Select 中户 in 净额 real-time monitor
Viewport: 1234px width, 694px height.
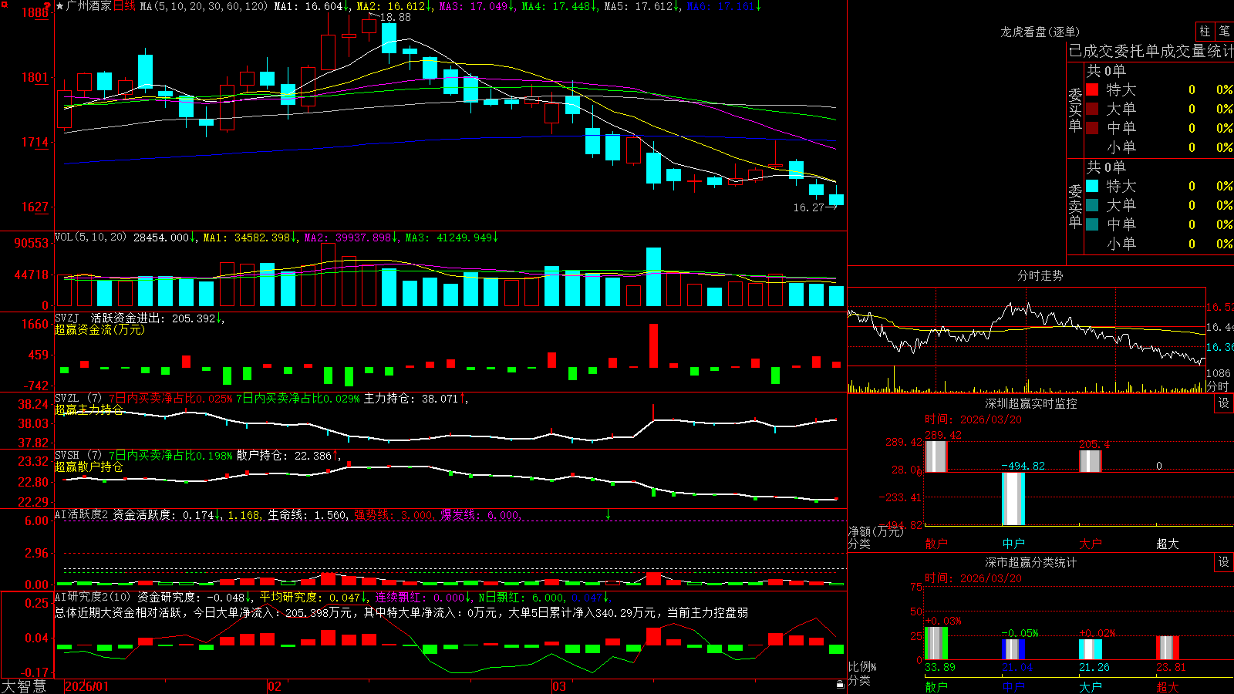click(1013, 544)
